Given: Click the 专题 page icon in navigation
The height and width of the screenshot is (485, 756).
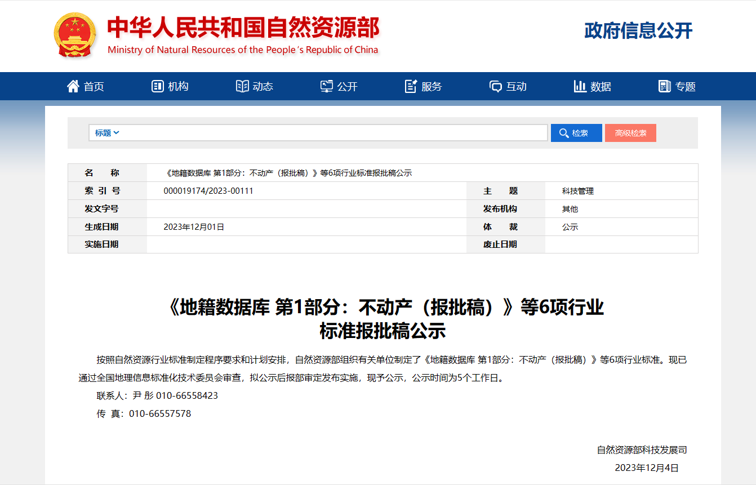Looking at the screenshot, I should click(664, 86).
